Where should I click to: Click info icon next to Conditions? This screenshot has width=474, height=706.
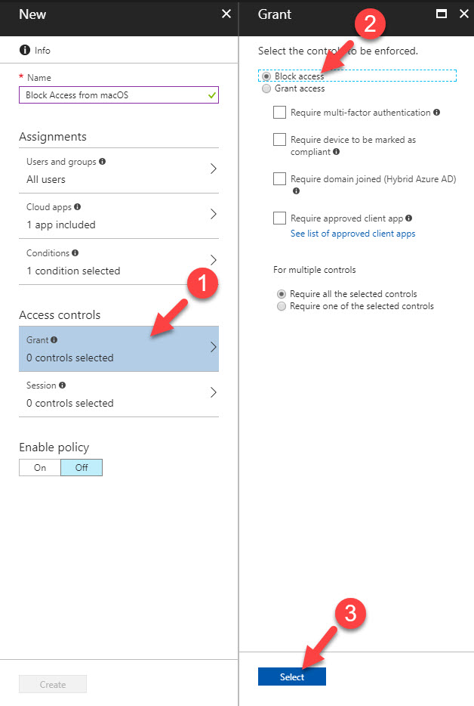(x=75, y=253)
